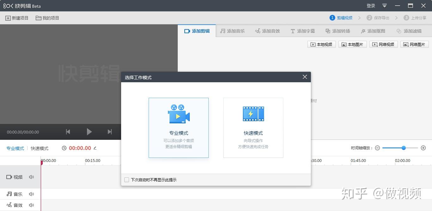The width and height of the screenshot is (432, 211).
Task: Click 网络视频 to fetch online video
Action: click(x=383, y=44)
